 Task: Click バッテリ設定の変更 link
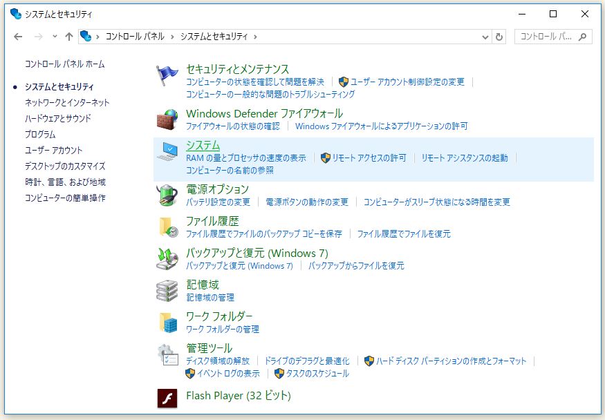point(218,202)
